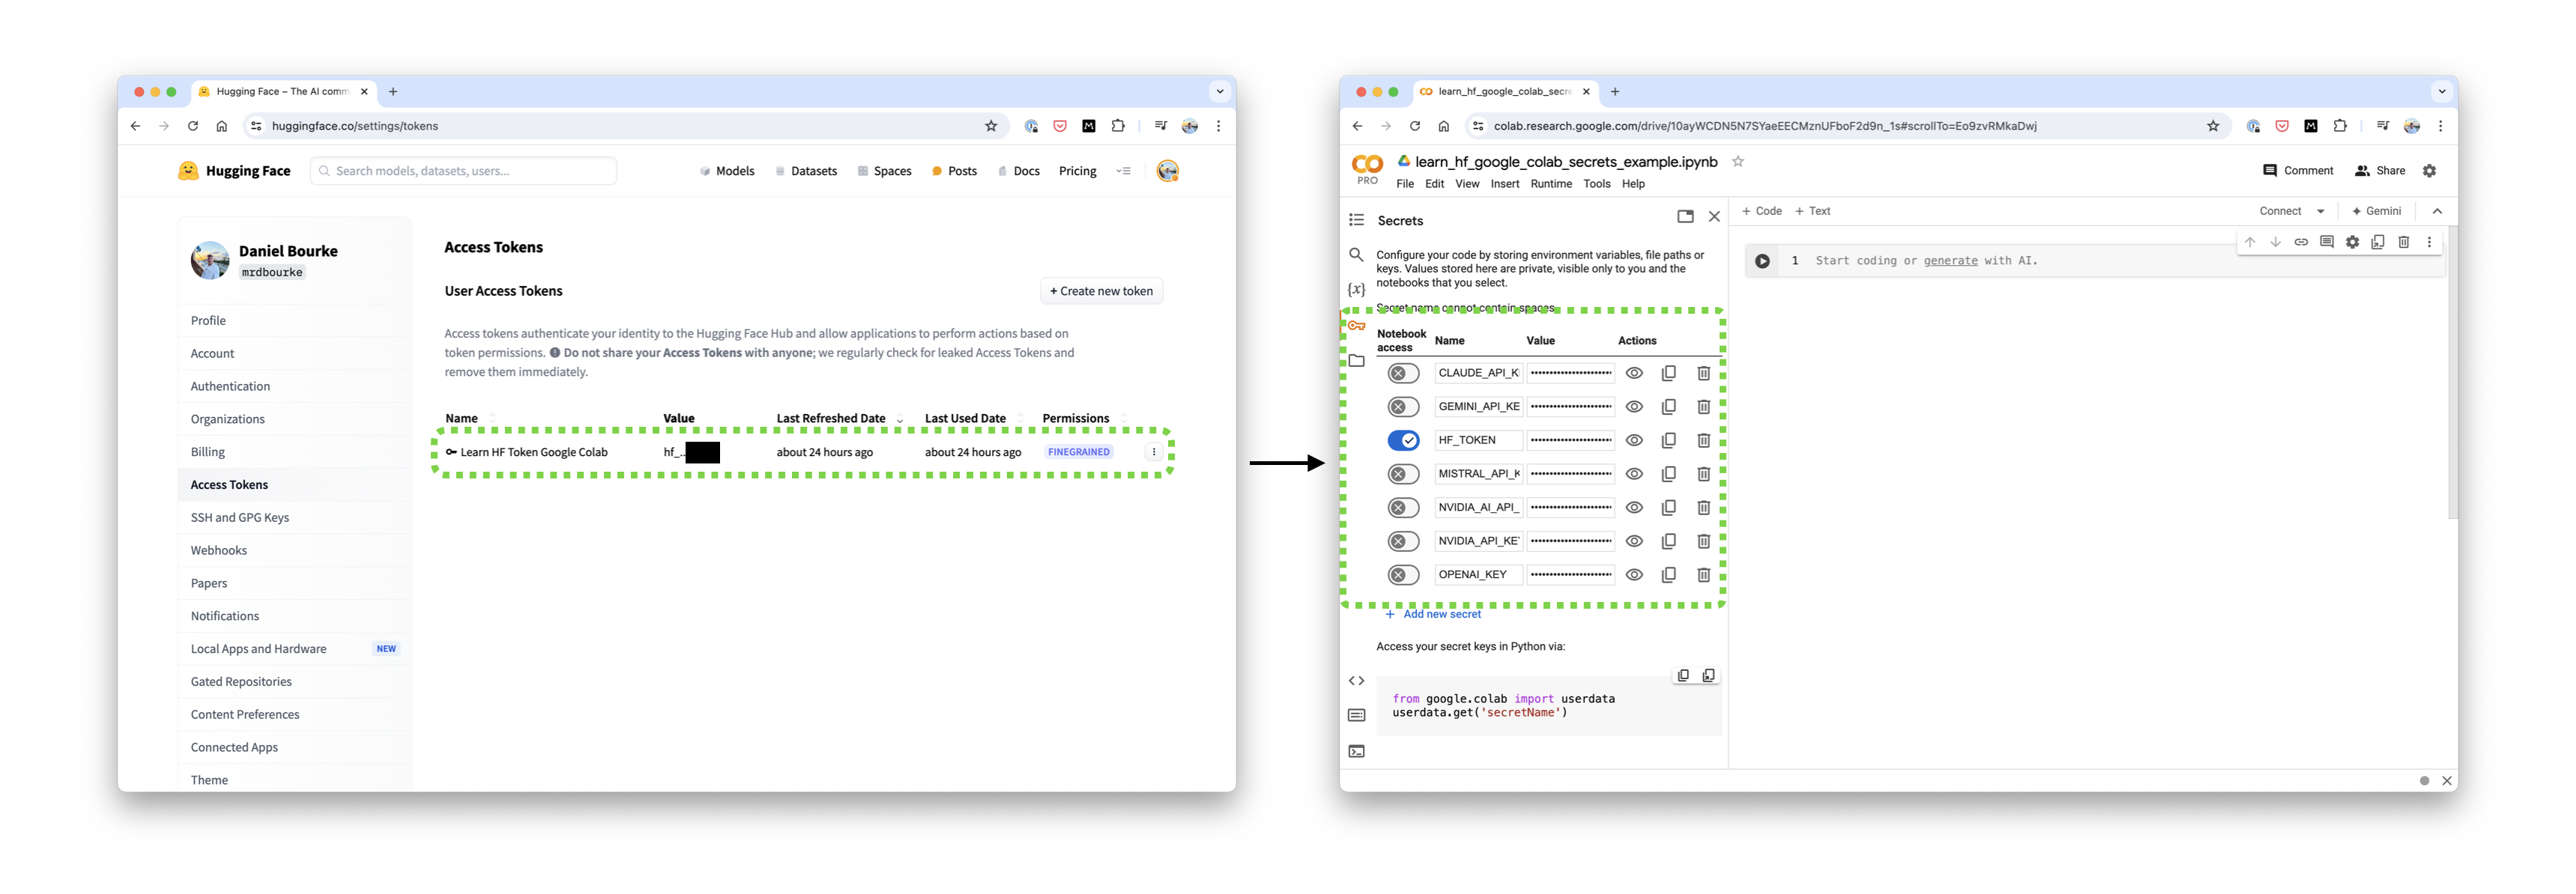
Task: Select Billing in Hugging Face settings sidebar
Action: [x=207, y=451]
